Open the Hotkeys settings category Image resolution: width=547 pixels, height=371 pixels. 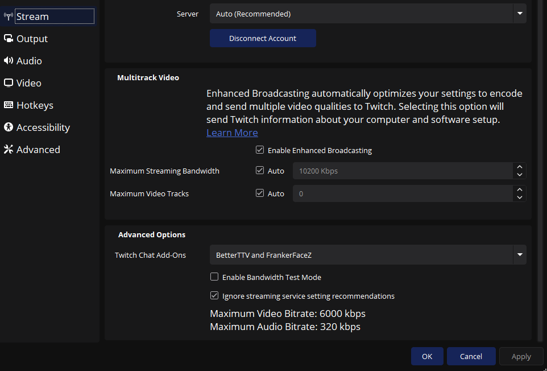pos(48,105)
